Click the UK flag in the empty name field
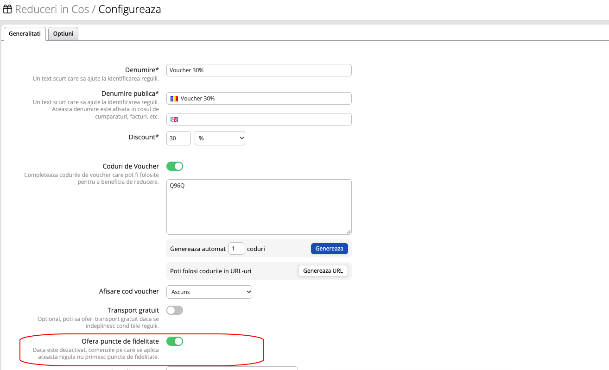 coord(174,119)
